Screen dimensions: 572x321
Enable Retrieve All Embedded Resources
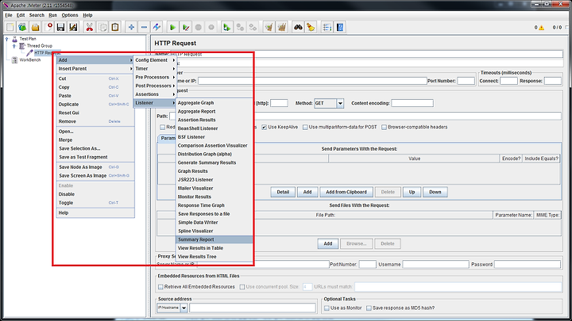(x=160, y=287)
